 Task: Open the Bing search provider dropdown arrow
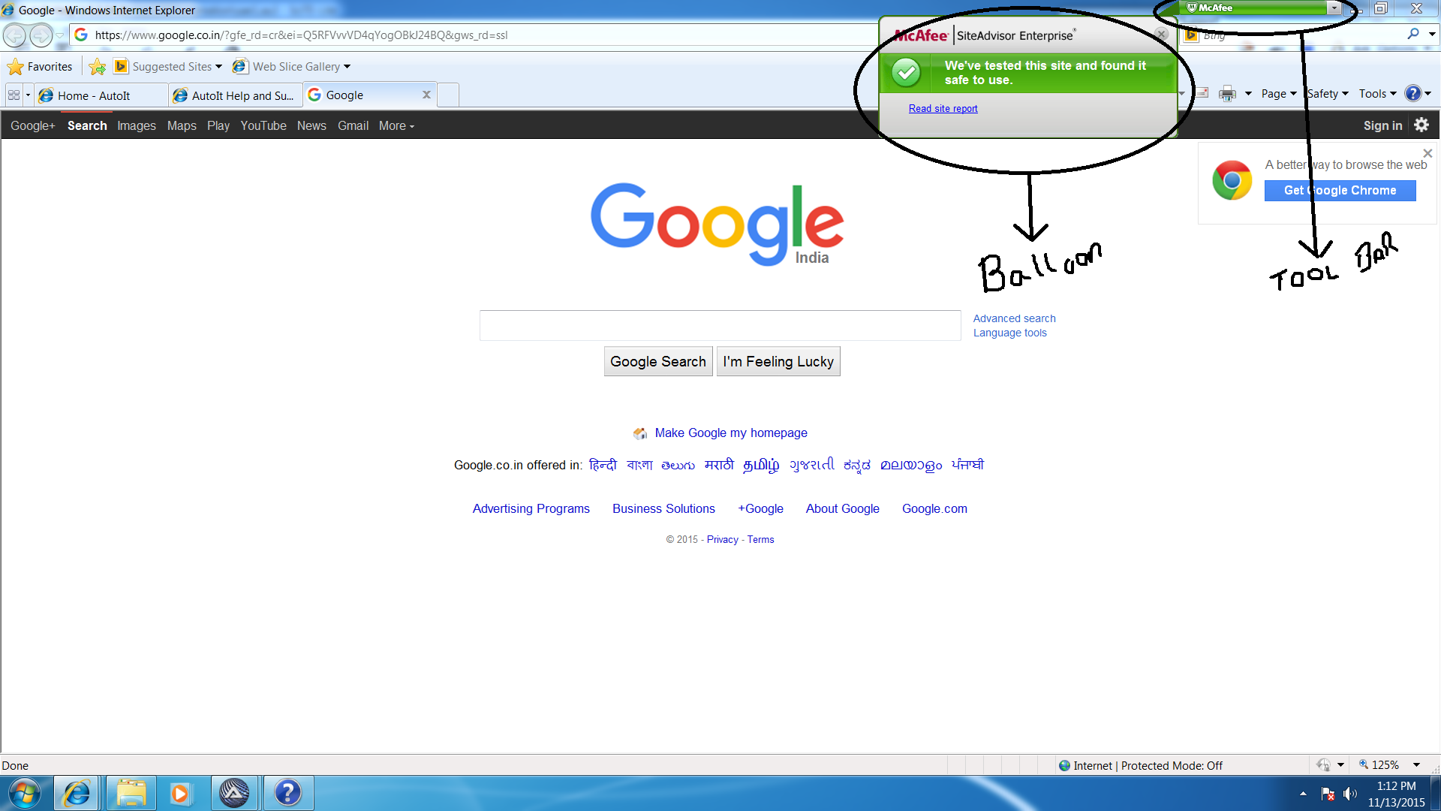1431,34
